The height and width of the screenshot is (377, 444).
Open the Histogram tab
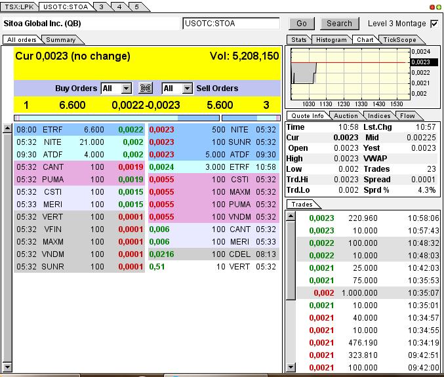(x=332, y=40)
